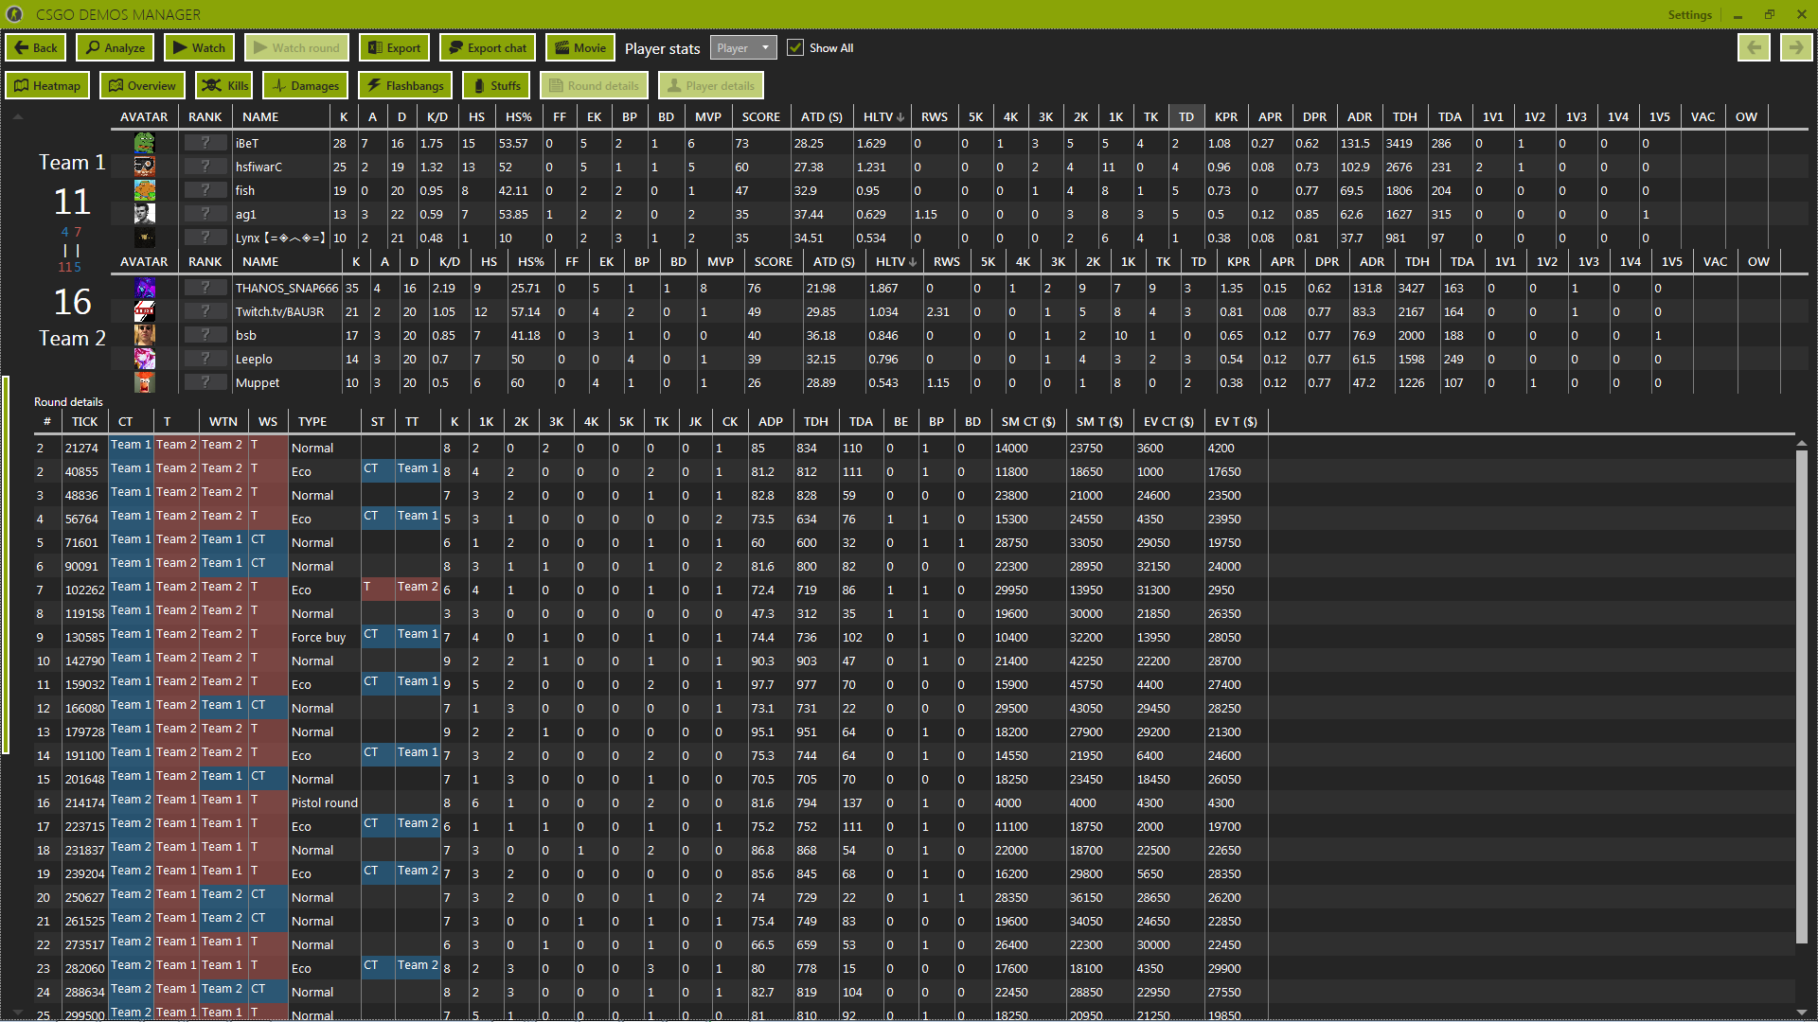Sort round details by TYPE header
The height and width of the screenshot is (1022, 1818).
[x=323, y=422]
